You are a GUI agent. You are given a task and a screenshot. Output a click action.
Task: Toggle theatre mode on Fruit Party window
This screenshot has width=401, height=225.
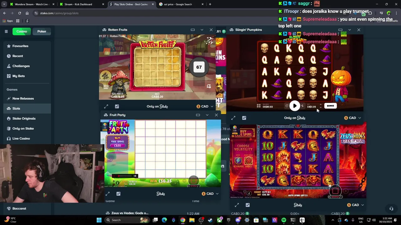(198, 115)
